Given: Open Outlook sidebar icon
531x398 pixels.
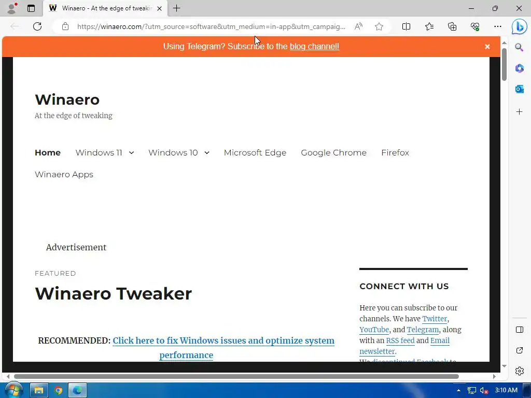Looking at the screenshot, I should point(519,89).
